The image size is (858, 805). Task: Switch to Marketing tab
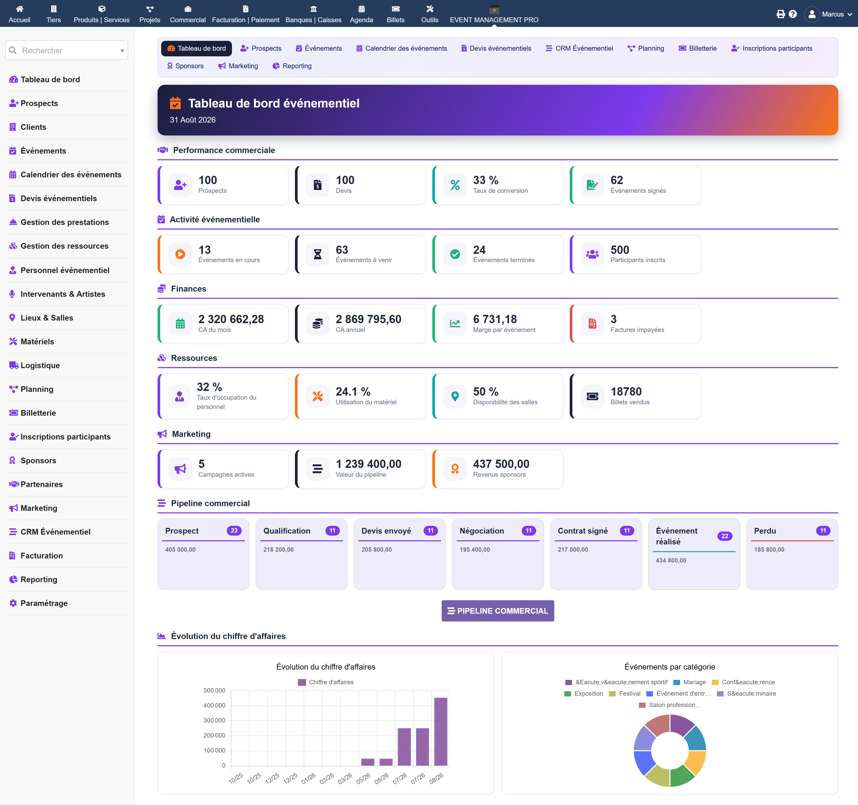tap(238, 66)
